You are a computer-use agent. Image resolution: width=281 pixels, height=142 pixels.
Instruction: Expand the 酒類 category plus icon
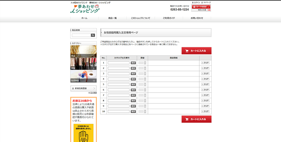tap(94, 68)
